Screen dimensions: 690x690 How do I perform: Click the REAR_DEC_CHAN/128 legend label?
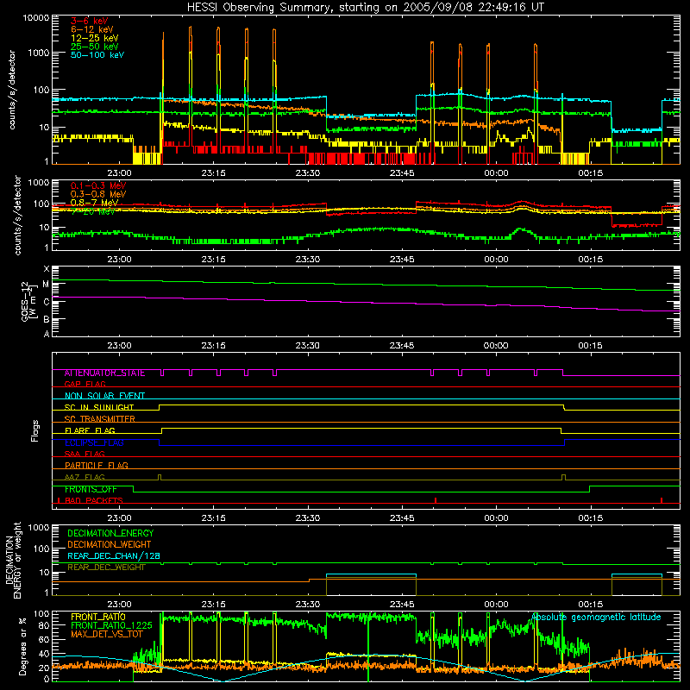(114, 555)
